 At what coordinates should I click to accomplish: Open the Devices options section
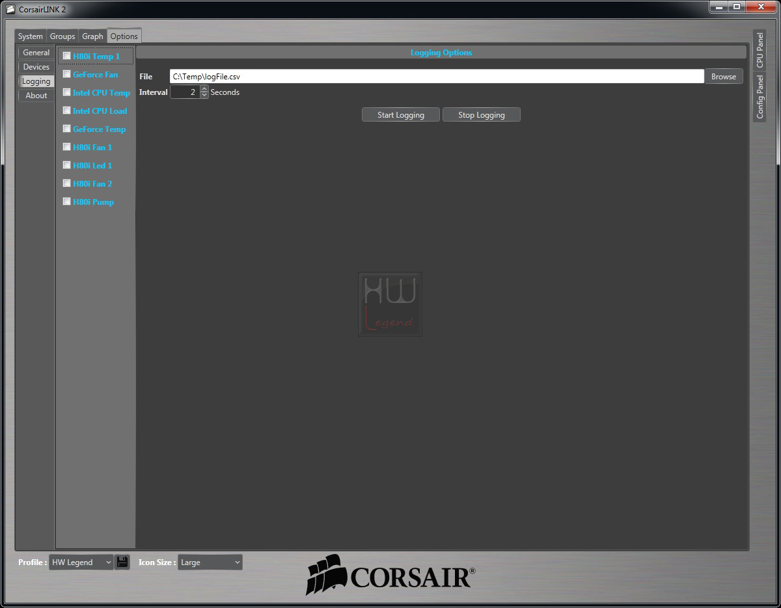pyautogui.click(x=36, y=67)
